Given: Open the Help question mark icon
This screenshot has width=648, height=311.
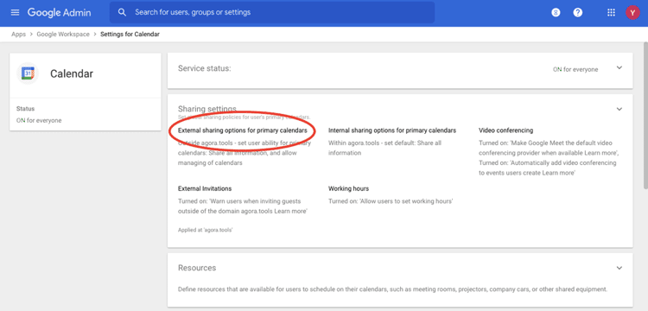Looking at the screenshot, I should [x=578, y=12].
